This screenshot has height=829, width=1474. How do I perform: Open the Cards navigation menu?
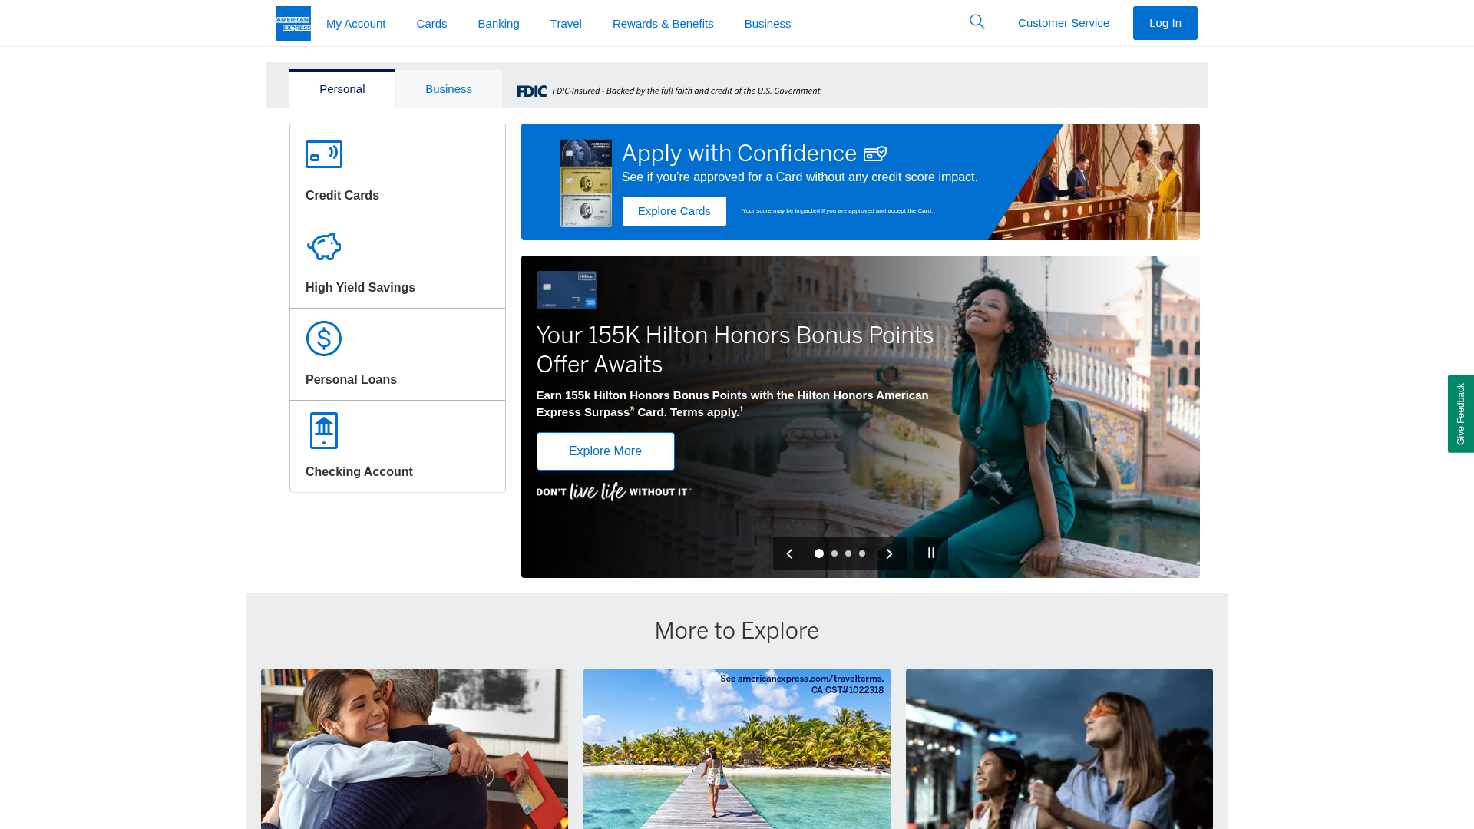pos(431,23)
